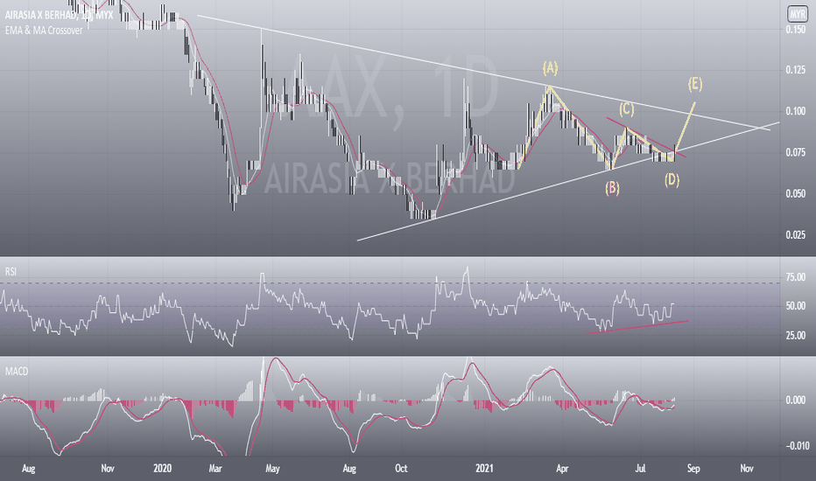The image size is (816, 481).
Task: Click the May time axis label
Action: pyautogui.click(x=272, y=469)
